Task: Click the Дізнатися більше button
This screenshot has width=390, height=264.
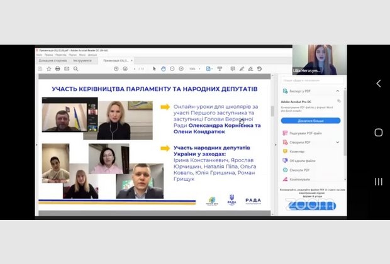Action: 310,120
